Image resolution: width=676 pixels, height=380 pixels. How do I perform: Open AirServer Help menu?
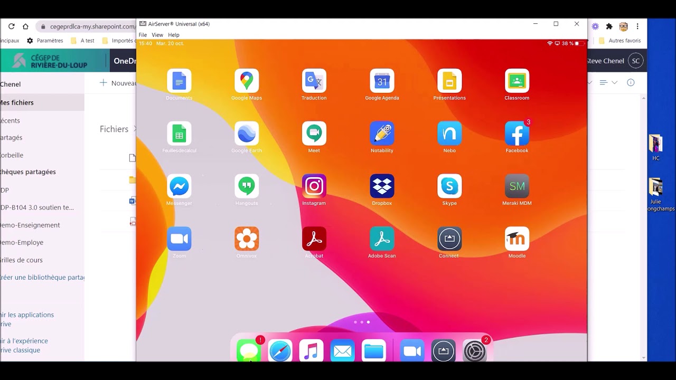tap(174, 35)
